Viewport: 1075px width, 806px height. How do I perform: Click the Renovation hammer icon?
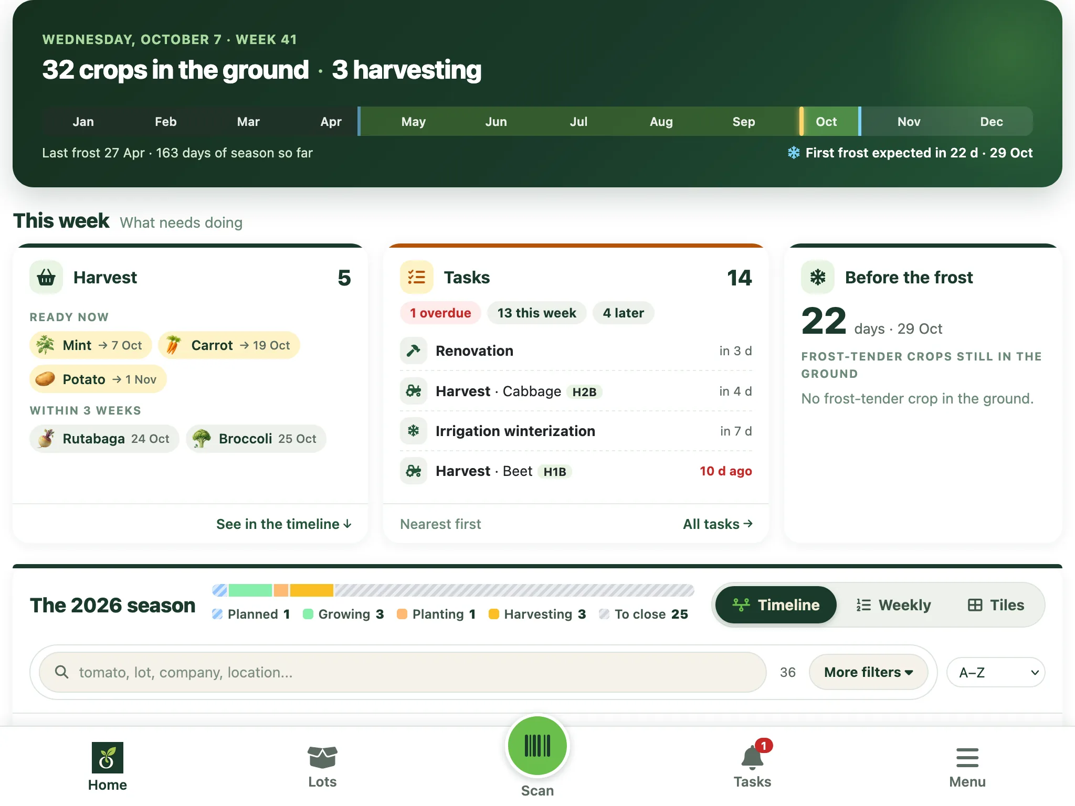tap(414, 351)
